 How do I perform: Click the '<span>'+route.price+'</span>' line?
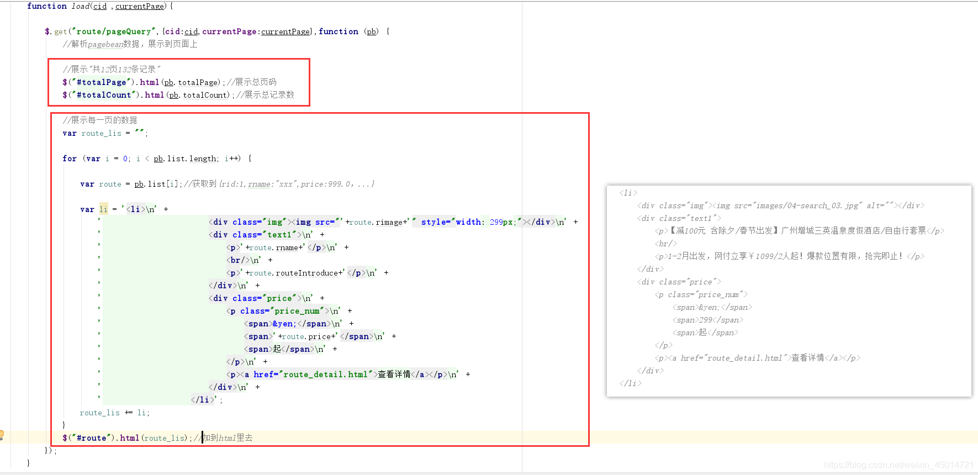320,336
